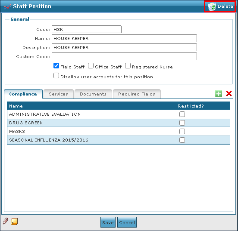Select the Required Fields tab
The width and height of the screenshot is (238, 231).
137,94
